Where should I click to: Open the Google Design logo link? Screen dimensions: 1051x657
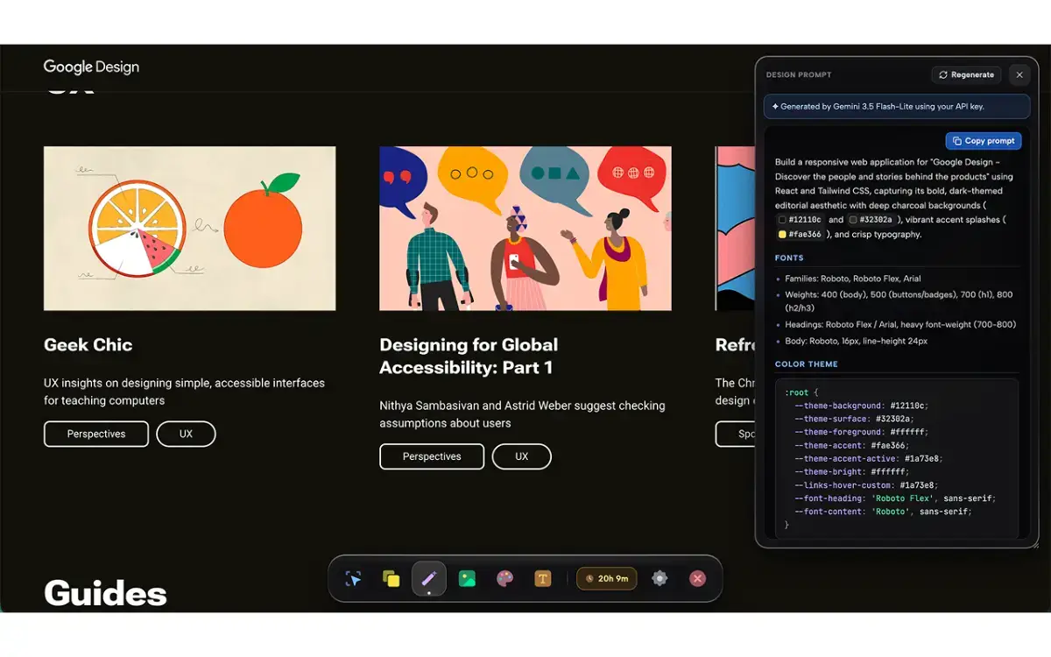click(91, 67)
